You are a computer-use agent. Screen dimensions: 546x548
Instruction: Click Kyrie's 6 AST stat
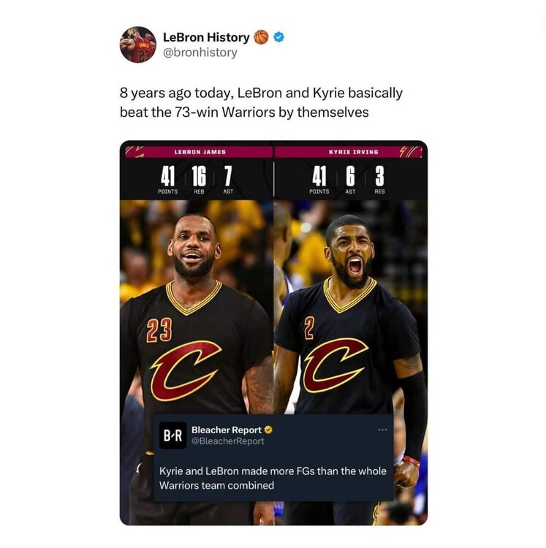click(350, 180)
